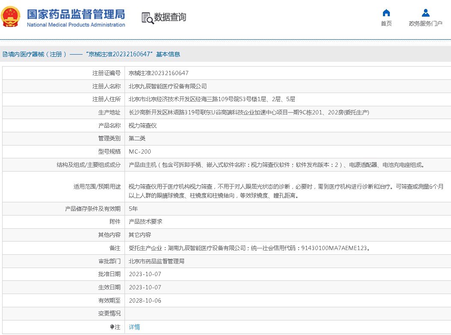
Task: Select the remarks 受托生产企业 cell
Action: point(249,248)
